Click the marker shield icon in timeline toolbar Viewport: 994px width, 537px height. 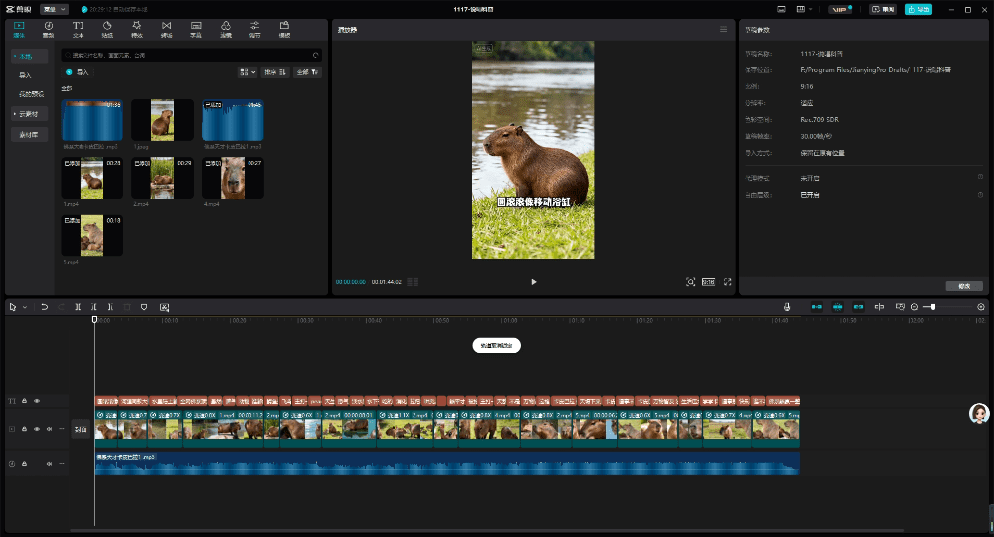144,307
